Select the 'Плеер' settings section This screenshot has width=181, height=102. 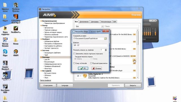tap(45, 25)
